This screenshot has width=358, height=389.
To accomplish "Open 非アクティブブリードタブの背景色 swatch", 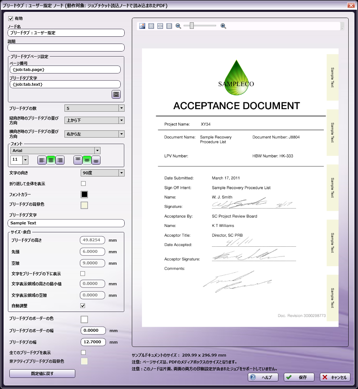I will [x=84, y=361].
